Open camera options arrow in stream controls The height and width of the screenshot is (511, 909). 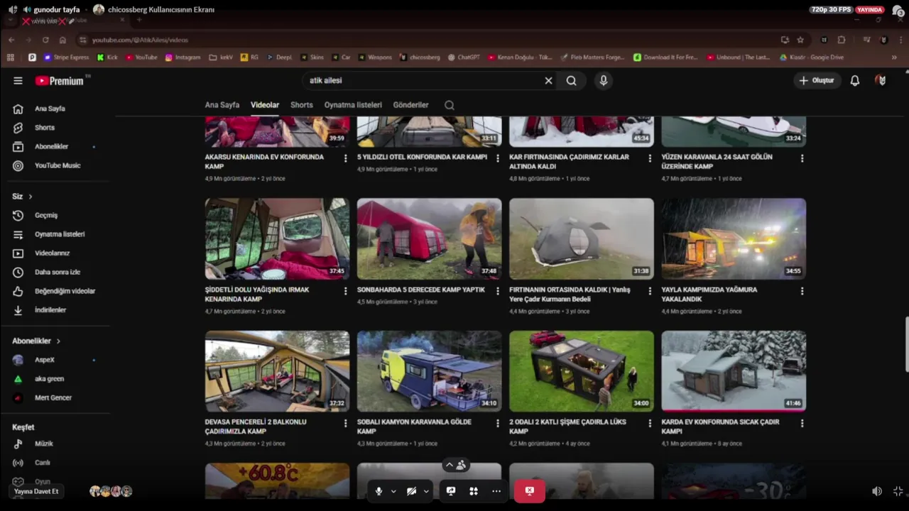pyautogui.click(x=426, y=491)
